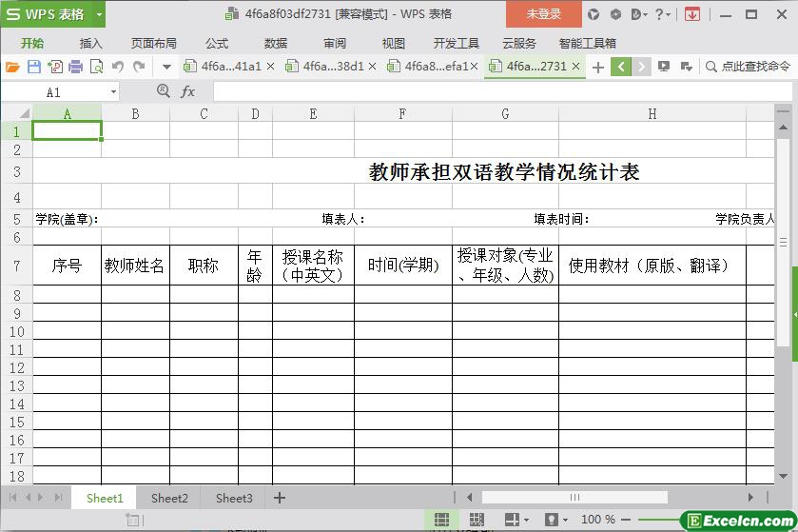Click the horizontal scrollbar thumb
The height and width of the screenshot is (532, 798).
(574, 497)
